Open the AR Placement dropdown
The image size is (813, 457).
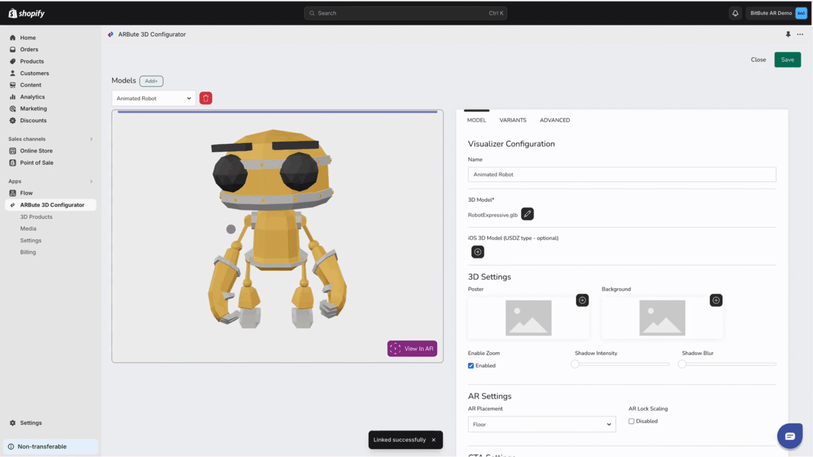point(541,424)
